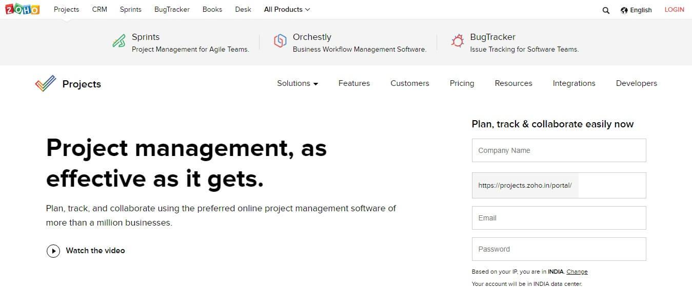Click the red BugTracker bug icon

pos(457,41)
